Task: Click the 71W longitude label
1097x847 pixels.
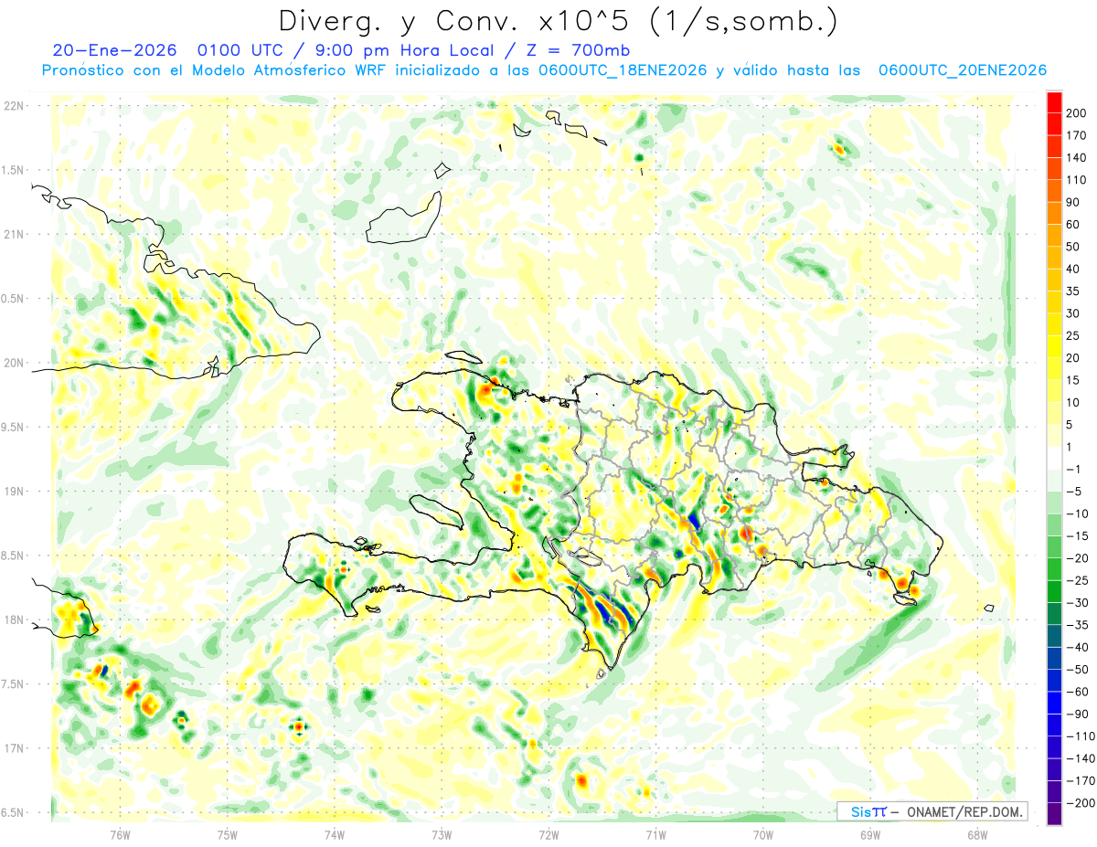Action: tap(655, 835)
